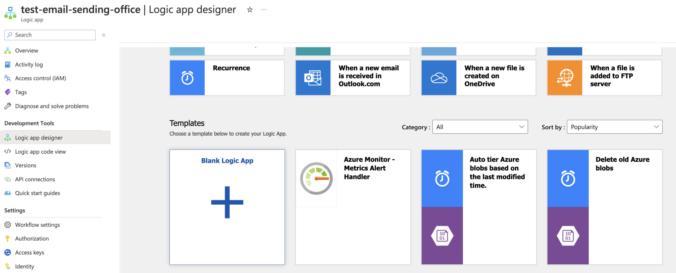Click the API connections link icon
The width and height of the screenshot is (676, 273).
pos(8,179)
